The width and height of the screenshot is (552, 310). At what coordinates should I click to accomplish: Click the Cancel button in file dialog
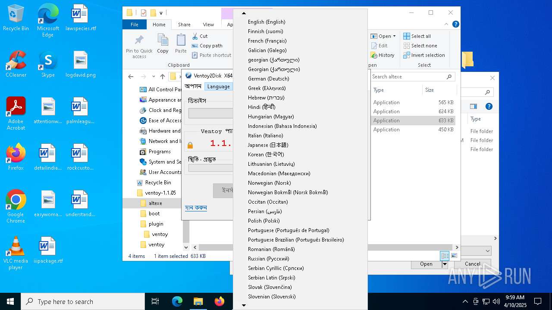click(x=472, y=264)
